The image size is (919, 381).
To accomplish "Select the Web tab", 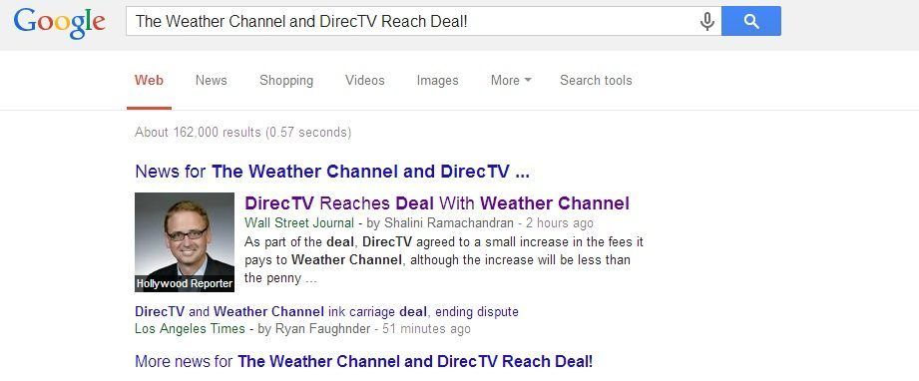I will (x=149, y=81).
